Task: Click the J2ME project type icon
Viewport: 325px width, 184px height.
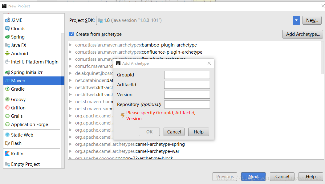Action: point(7,20)
